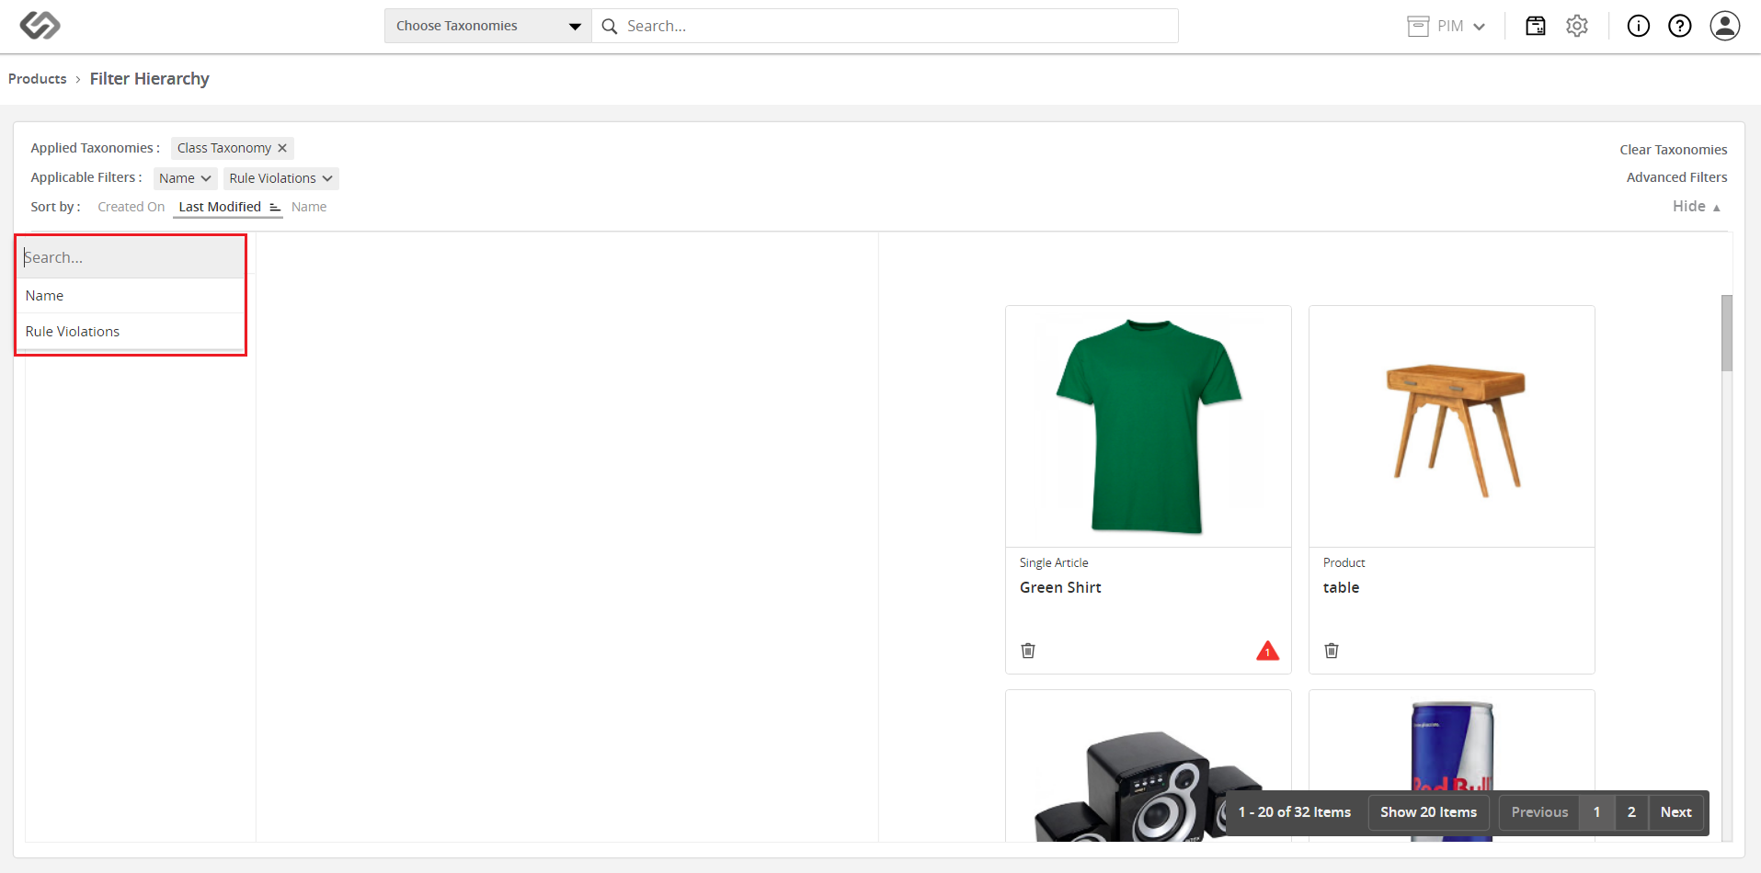Click the Green Shirt title text
The width and height of the screenshot is (1761, 873).
coord(1060,587)
